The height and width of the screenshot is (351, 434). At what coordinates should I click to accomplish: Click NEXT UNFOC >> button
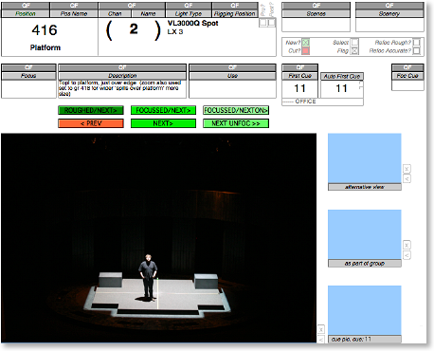pos(236,123)
